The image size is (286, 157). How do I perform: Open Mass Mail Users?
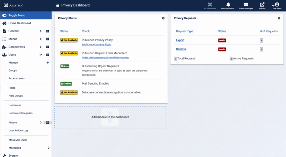[18, 140]
